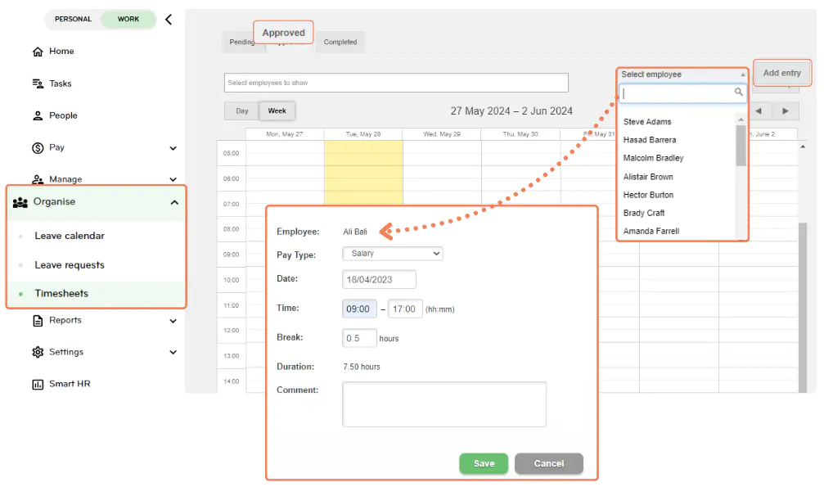The height and width of the screenshot is (487, 824).
Task: Collapse sidebar with the back chevron
Action: coord(169,20)
